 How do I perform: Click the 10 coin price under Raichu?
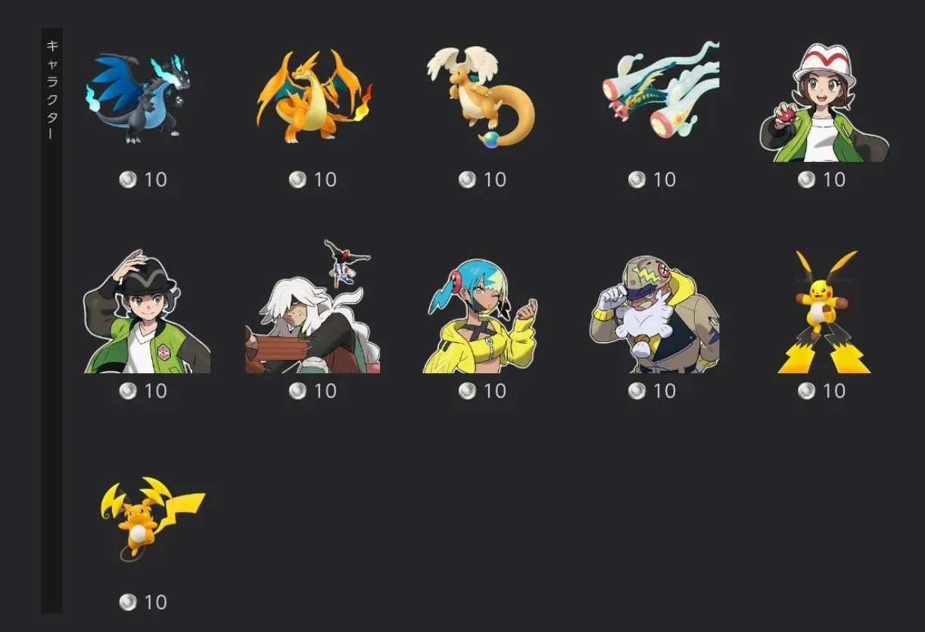[142, 602]
